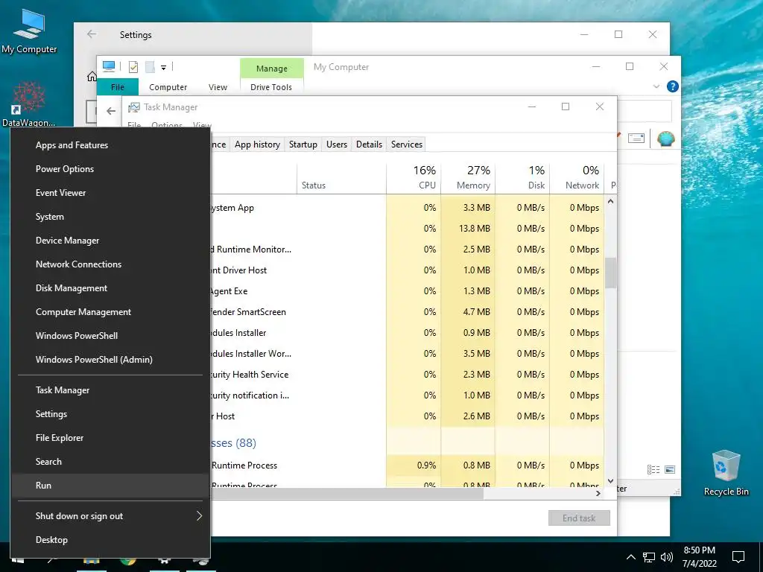Open the DataWagon desktop shortcut
The image size is (763, 572).
(29, 104)
